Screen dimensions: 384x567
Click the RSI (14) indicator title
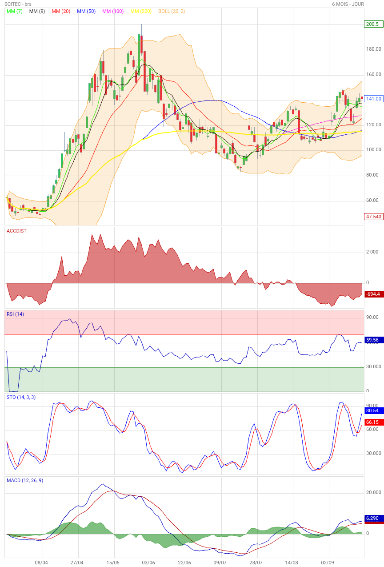point(16,314)
